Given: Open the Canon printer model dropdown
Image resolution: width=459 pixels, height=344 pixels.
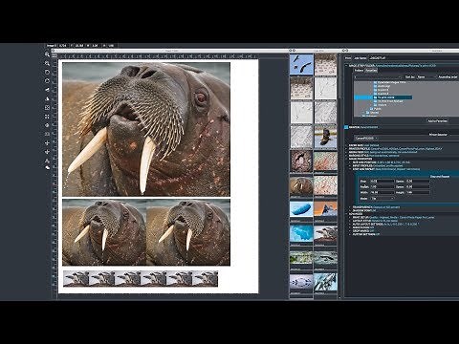Looking at the screenshot, I should [366, 139].
